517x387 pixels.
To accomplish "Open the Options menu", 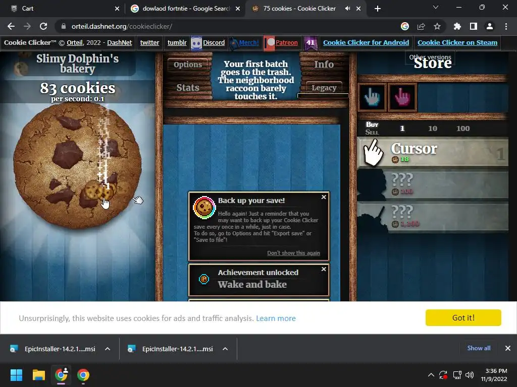I will [x=188, y=64].
